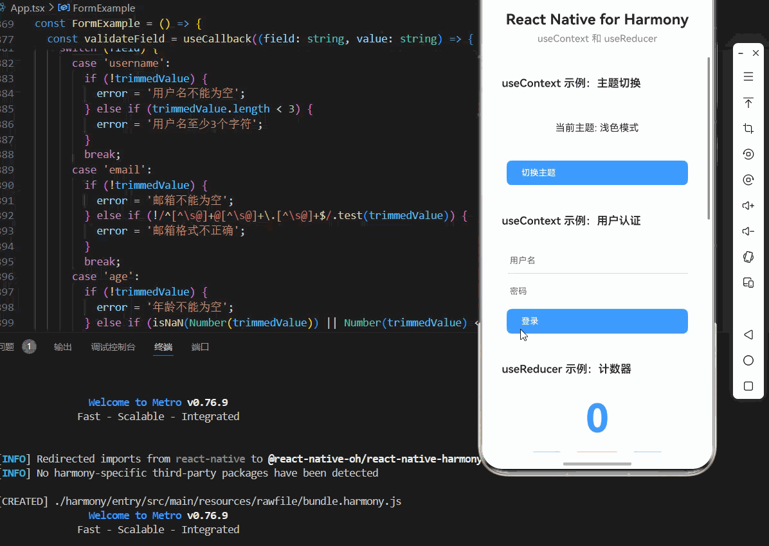Image resolution: width=769 pixels, height=546 pixels.
Task: Rotate emulator screen counterclockwise
Action: (x=748, y=154)
